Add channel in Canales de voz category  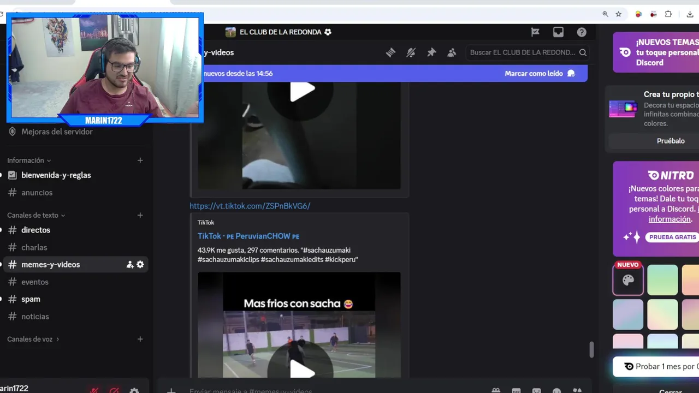tap(140, 339)
